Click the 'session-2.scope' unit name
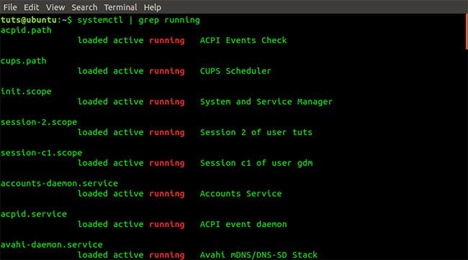The image size is (468, 260). (39, 122)
